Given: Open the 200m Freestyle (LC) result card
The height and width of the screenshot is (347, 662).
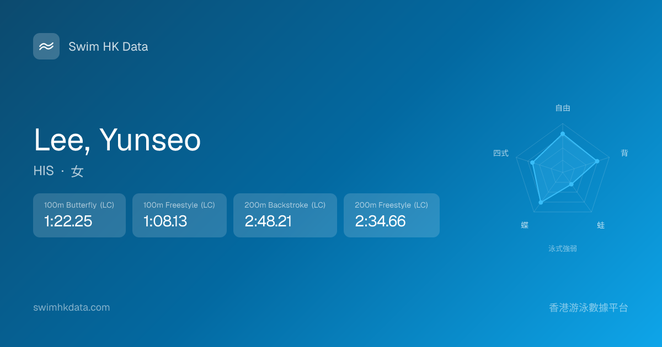Looking at the screenshot, I should [392, 215].
